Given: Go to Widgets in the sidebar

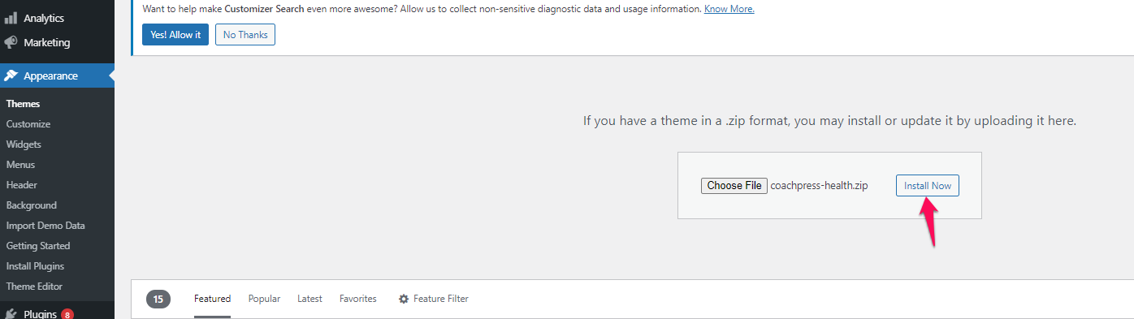Looking at the screenshot, I should [24, 144].
